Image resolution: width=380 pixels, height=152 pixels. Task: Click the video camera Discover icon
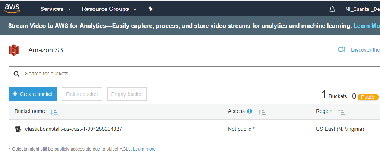342,49
